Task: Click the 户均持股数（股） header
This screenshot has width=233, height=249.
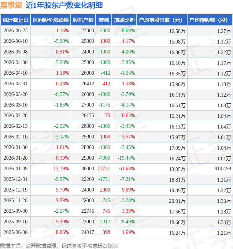Action: pyautogui.click(x=210, y=20)
